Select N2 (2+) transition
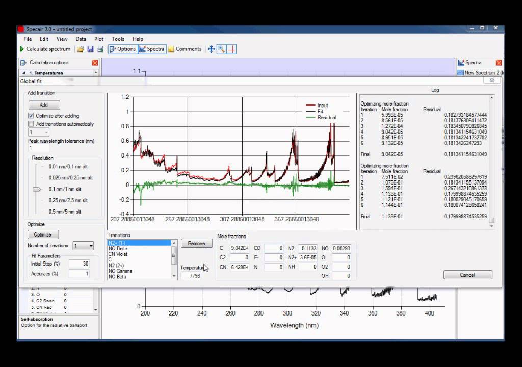This screenshot has height=367, width=522. [x=139, y=266]
